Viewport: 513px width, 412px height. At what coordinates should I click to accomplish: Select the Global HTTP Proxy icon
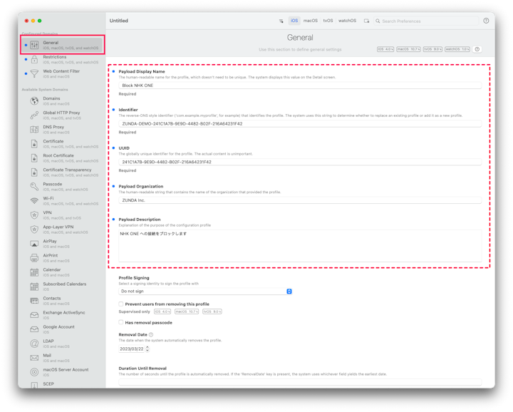coord(34,115)
